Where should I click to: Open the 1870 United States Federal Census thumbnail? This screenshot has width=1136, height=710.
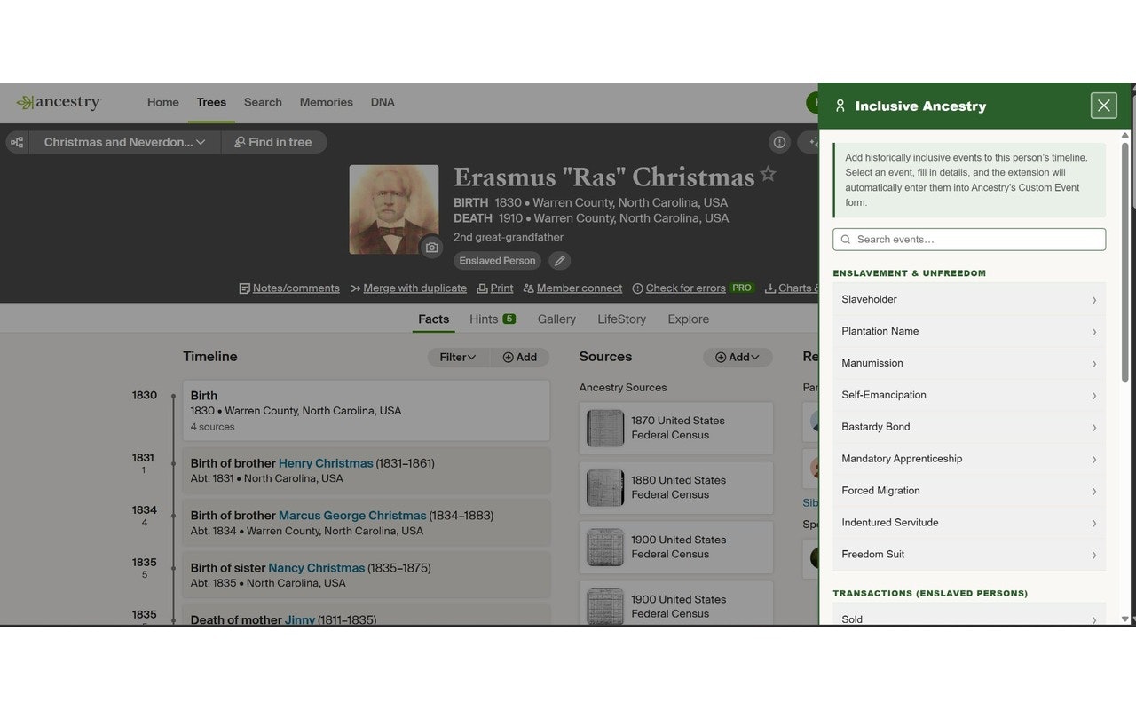pos(605,428)
